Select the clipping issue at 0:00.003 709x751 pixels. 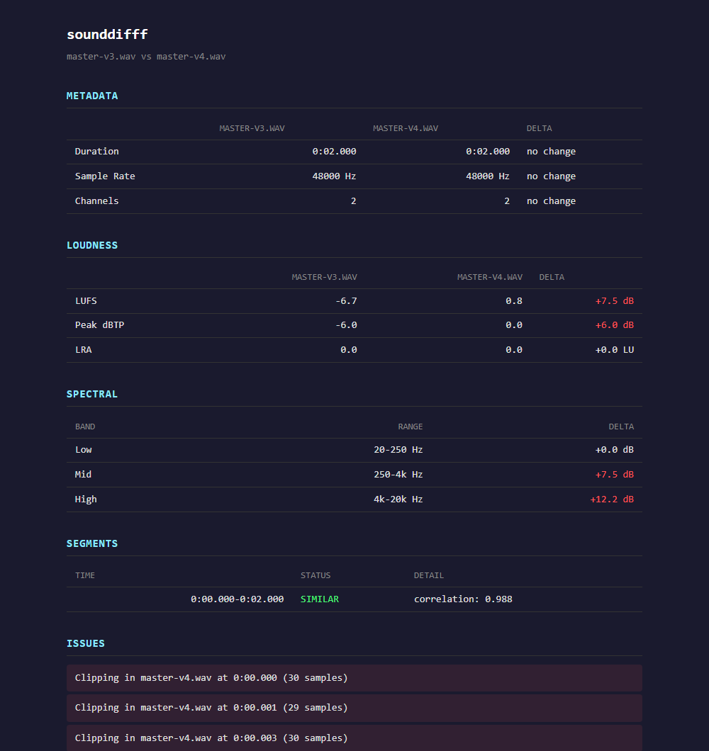354,738
